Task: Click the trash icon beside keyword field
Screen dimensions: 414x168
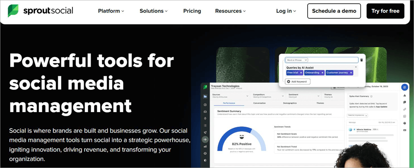Action: click(x=361, y=60)
